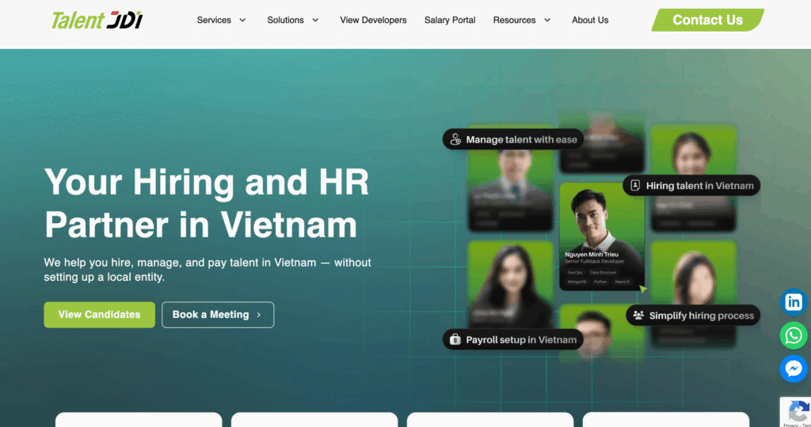Click the Simplify hiring process icon
Screen dimensions: 811x427
click(638, 316)
